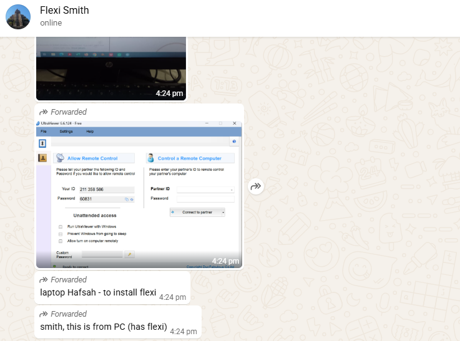
Task: Open the forwarded UltraViewer screenshot image
Action: [x=139, y=195]
